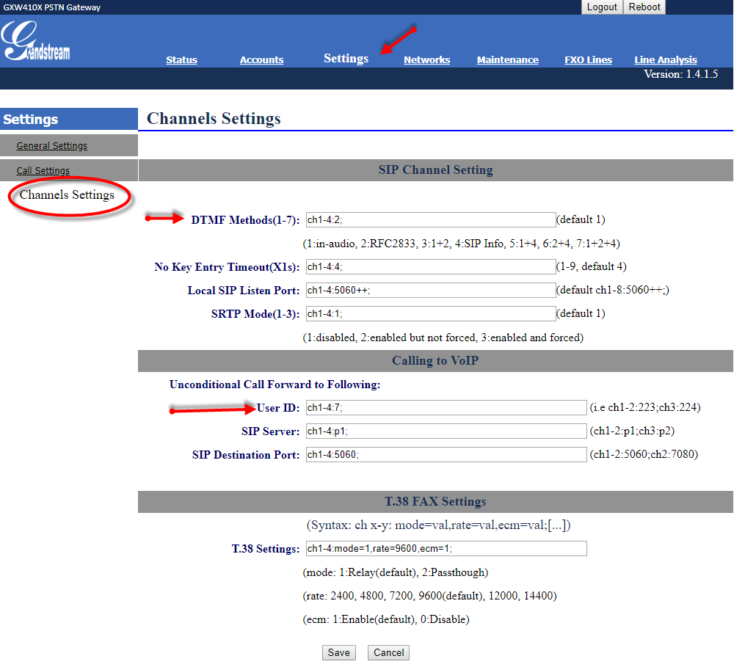Open the Line Analysis tab
This screenshot has width=734, height=667.
pos(666,60)
